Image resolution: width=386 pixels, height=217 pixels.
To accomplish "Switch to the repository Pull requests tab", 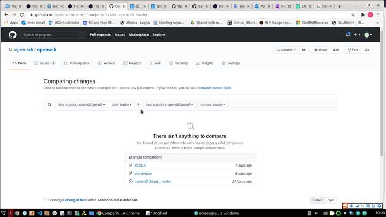I will point(76,63).
